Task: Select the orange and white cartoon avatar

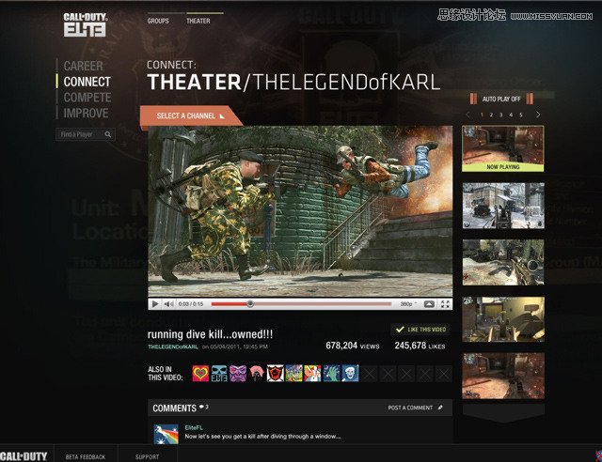Action: [x=312, y=373]
